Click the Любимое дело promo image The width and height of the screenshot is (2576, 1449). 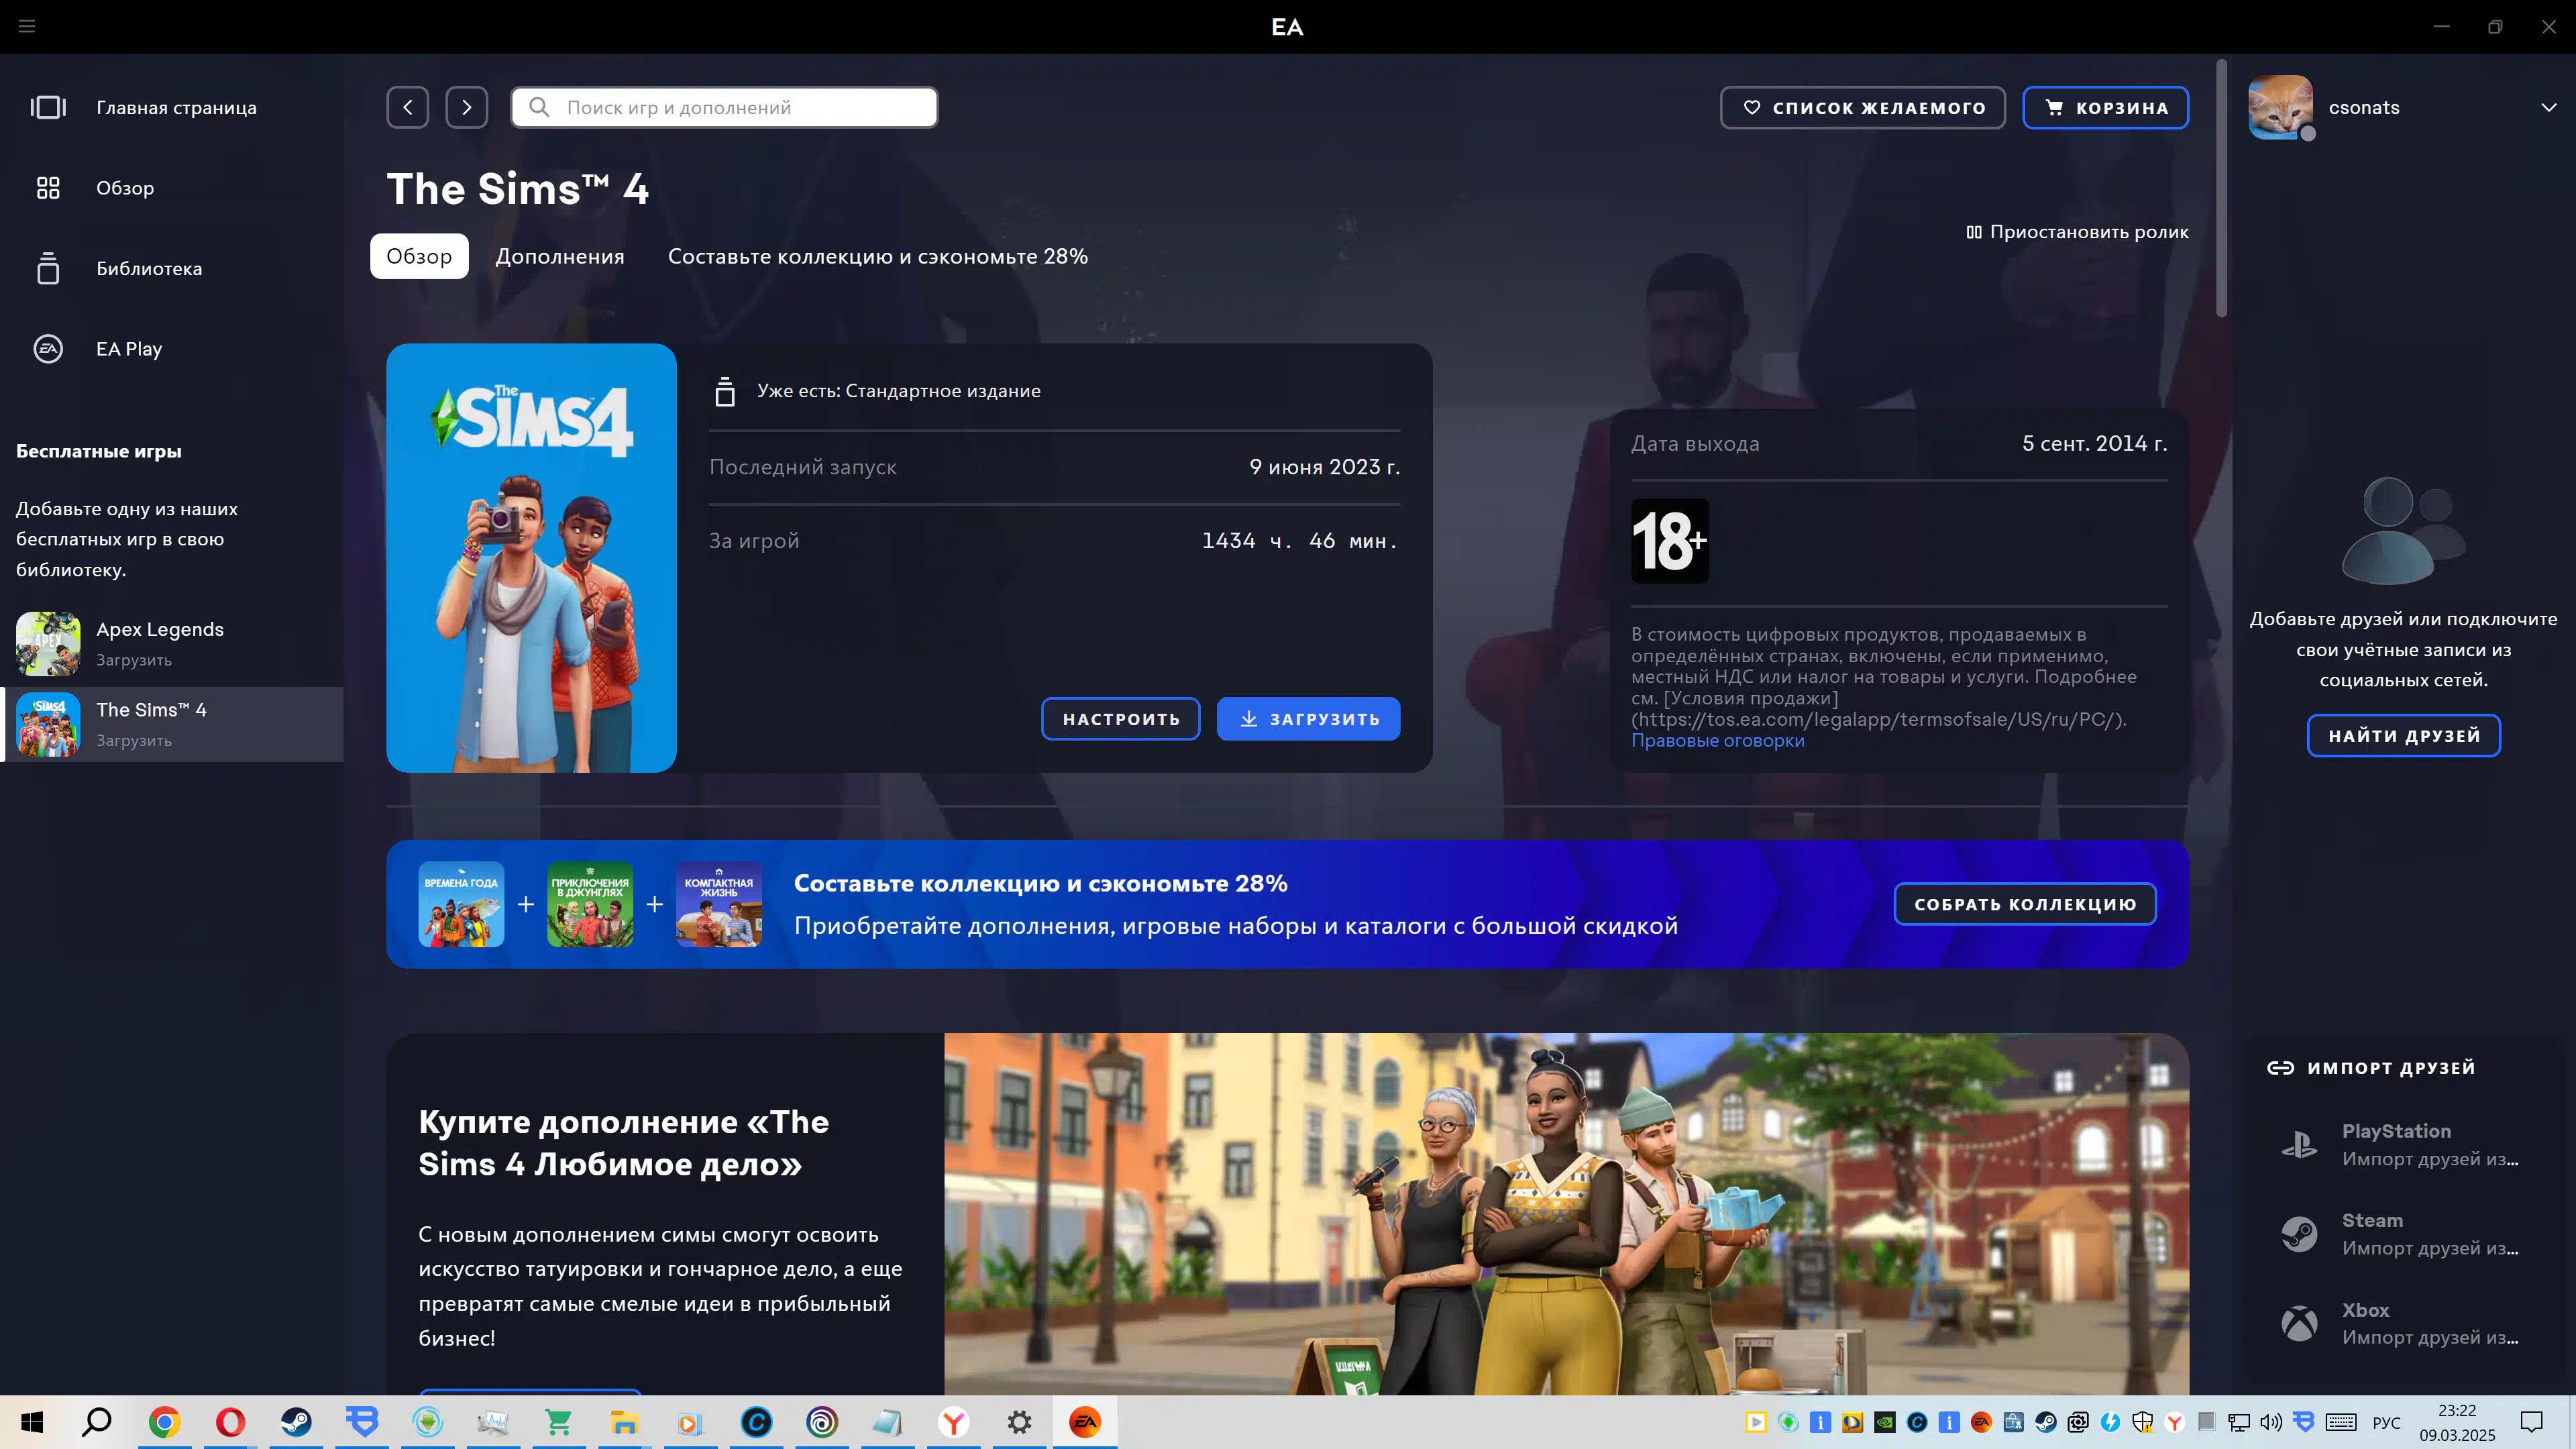tap(1566, 1214)
